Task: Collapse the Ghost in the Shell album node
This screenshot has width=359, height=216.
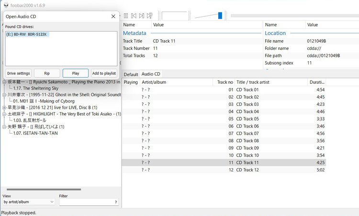Action: click(4, 95)
